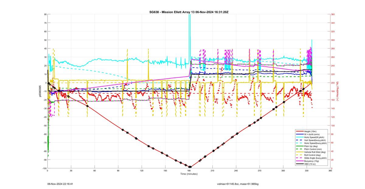Click the deepest dive marker at 180 minutes
365x189 pixels.
point(190,167)
